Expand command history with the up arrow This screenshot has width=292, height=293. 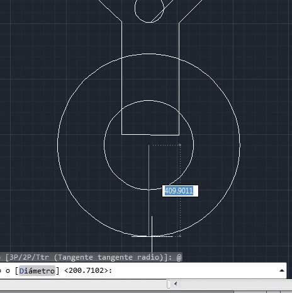click(x=282, y=270)
